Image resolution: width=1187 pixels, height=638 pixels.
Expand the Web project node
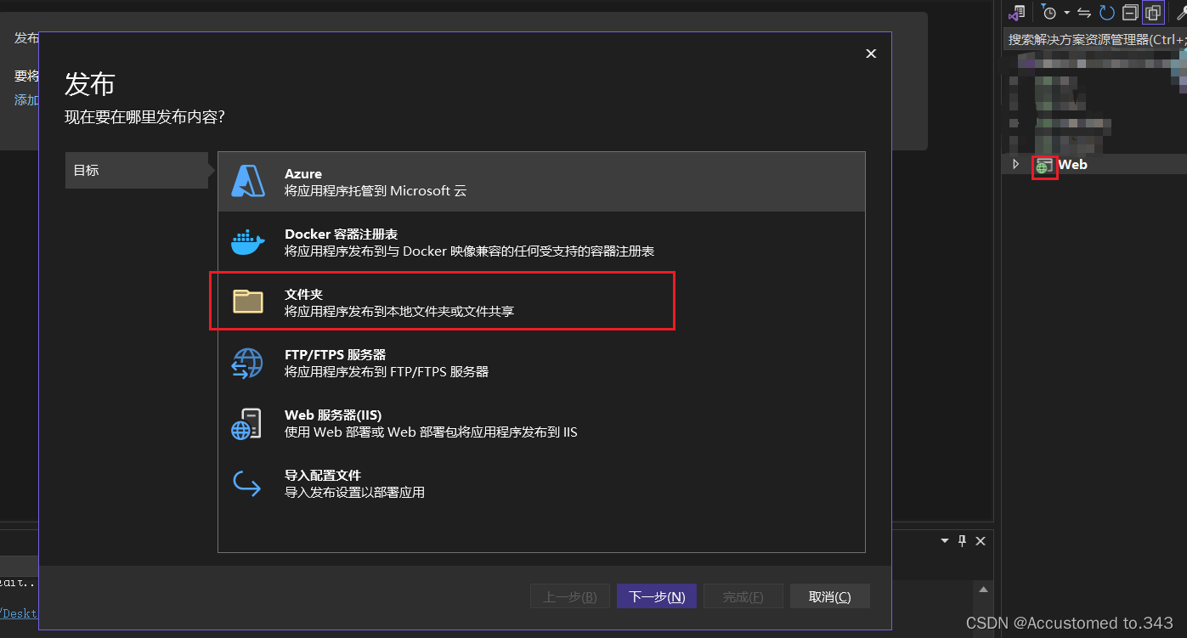(1016, 165)
